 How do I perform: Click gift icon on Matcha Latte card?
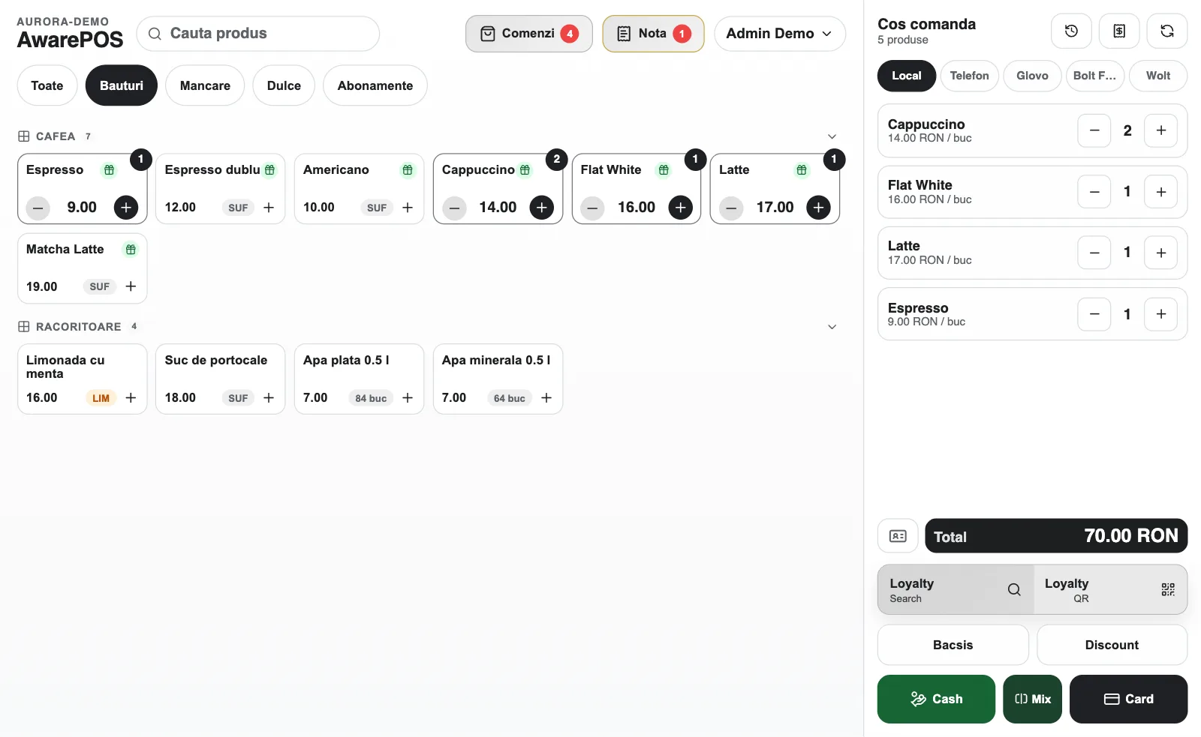pos(131,250)
